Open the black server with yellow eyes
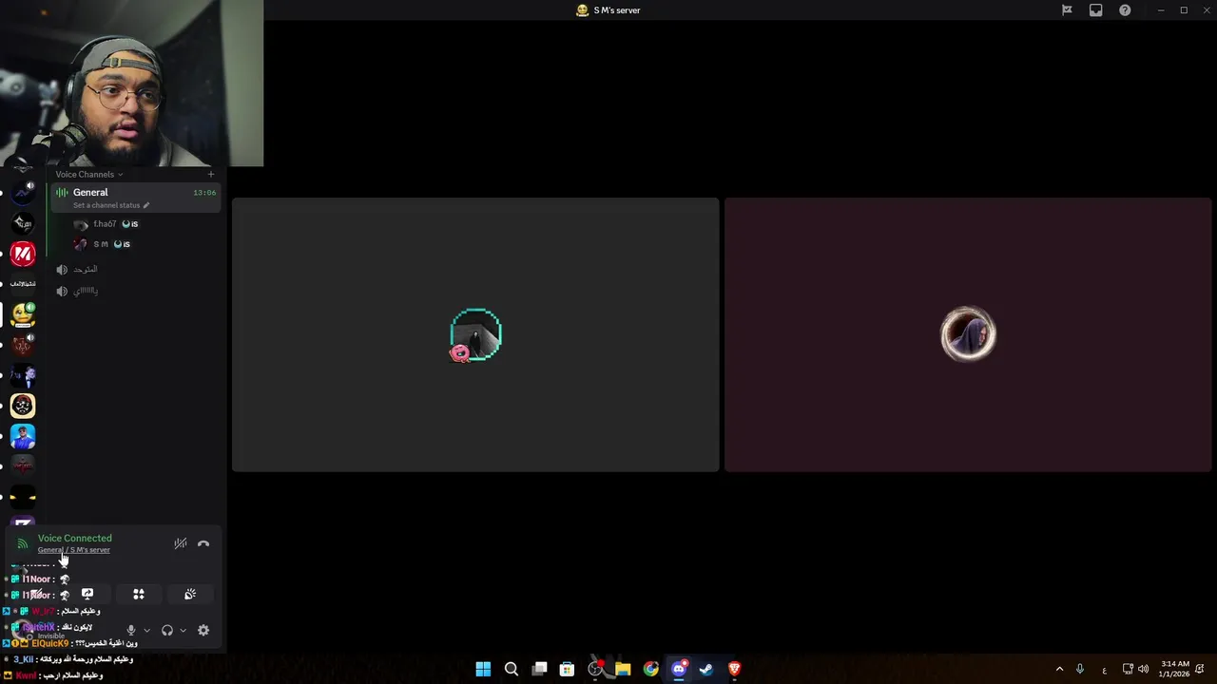1217x684 pixels. pyautogui.click(x=23, y=497)
